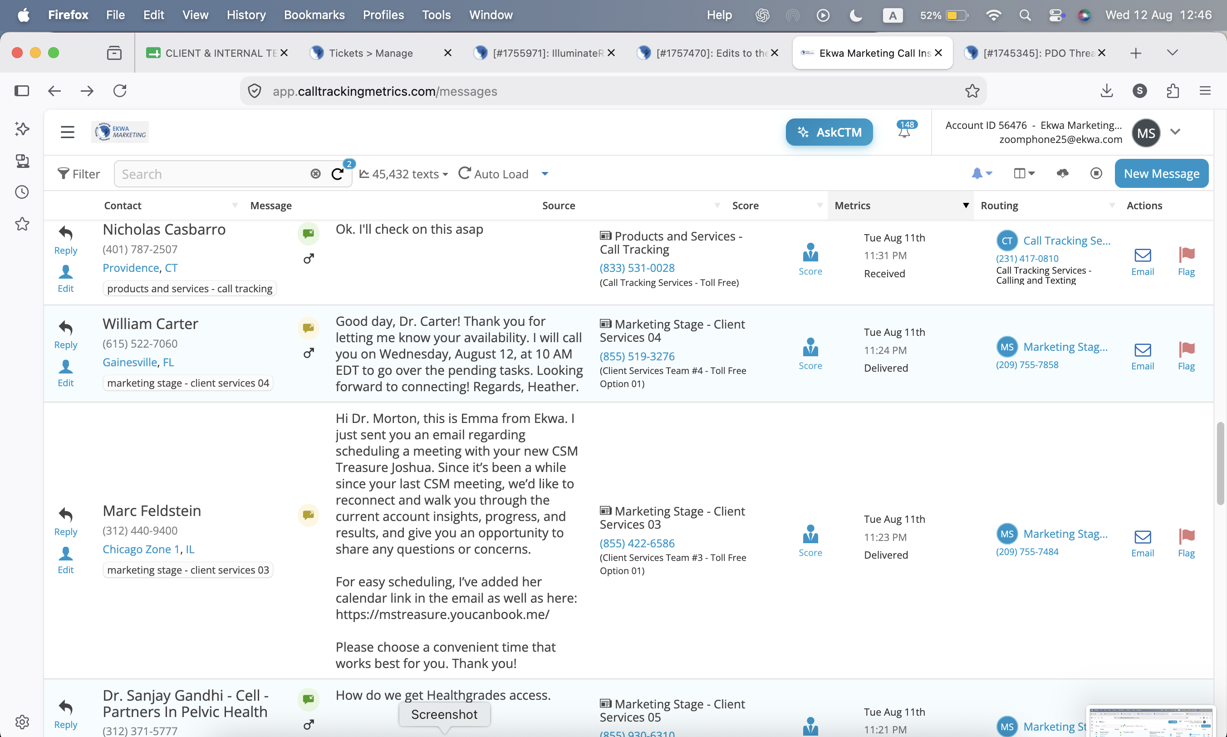
Task: Open Score column filter arrow
Action: click(x=820, y=205)
